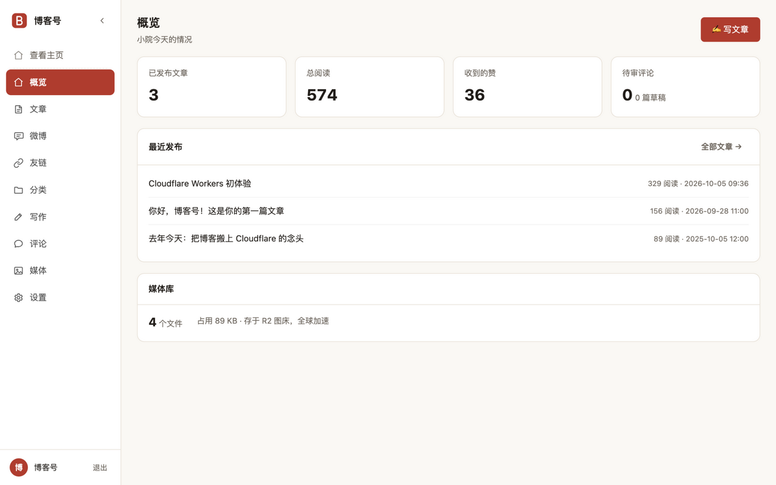Screen dimensions: 776x485
Task: Click the 概览 house icon
Action: pos(19,82)
